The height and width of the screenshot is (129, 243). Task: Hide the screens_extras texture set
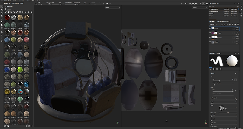coord(210,11)
